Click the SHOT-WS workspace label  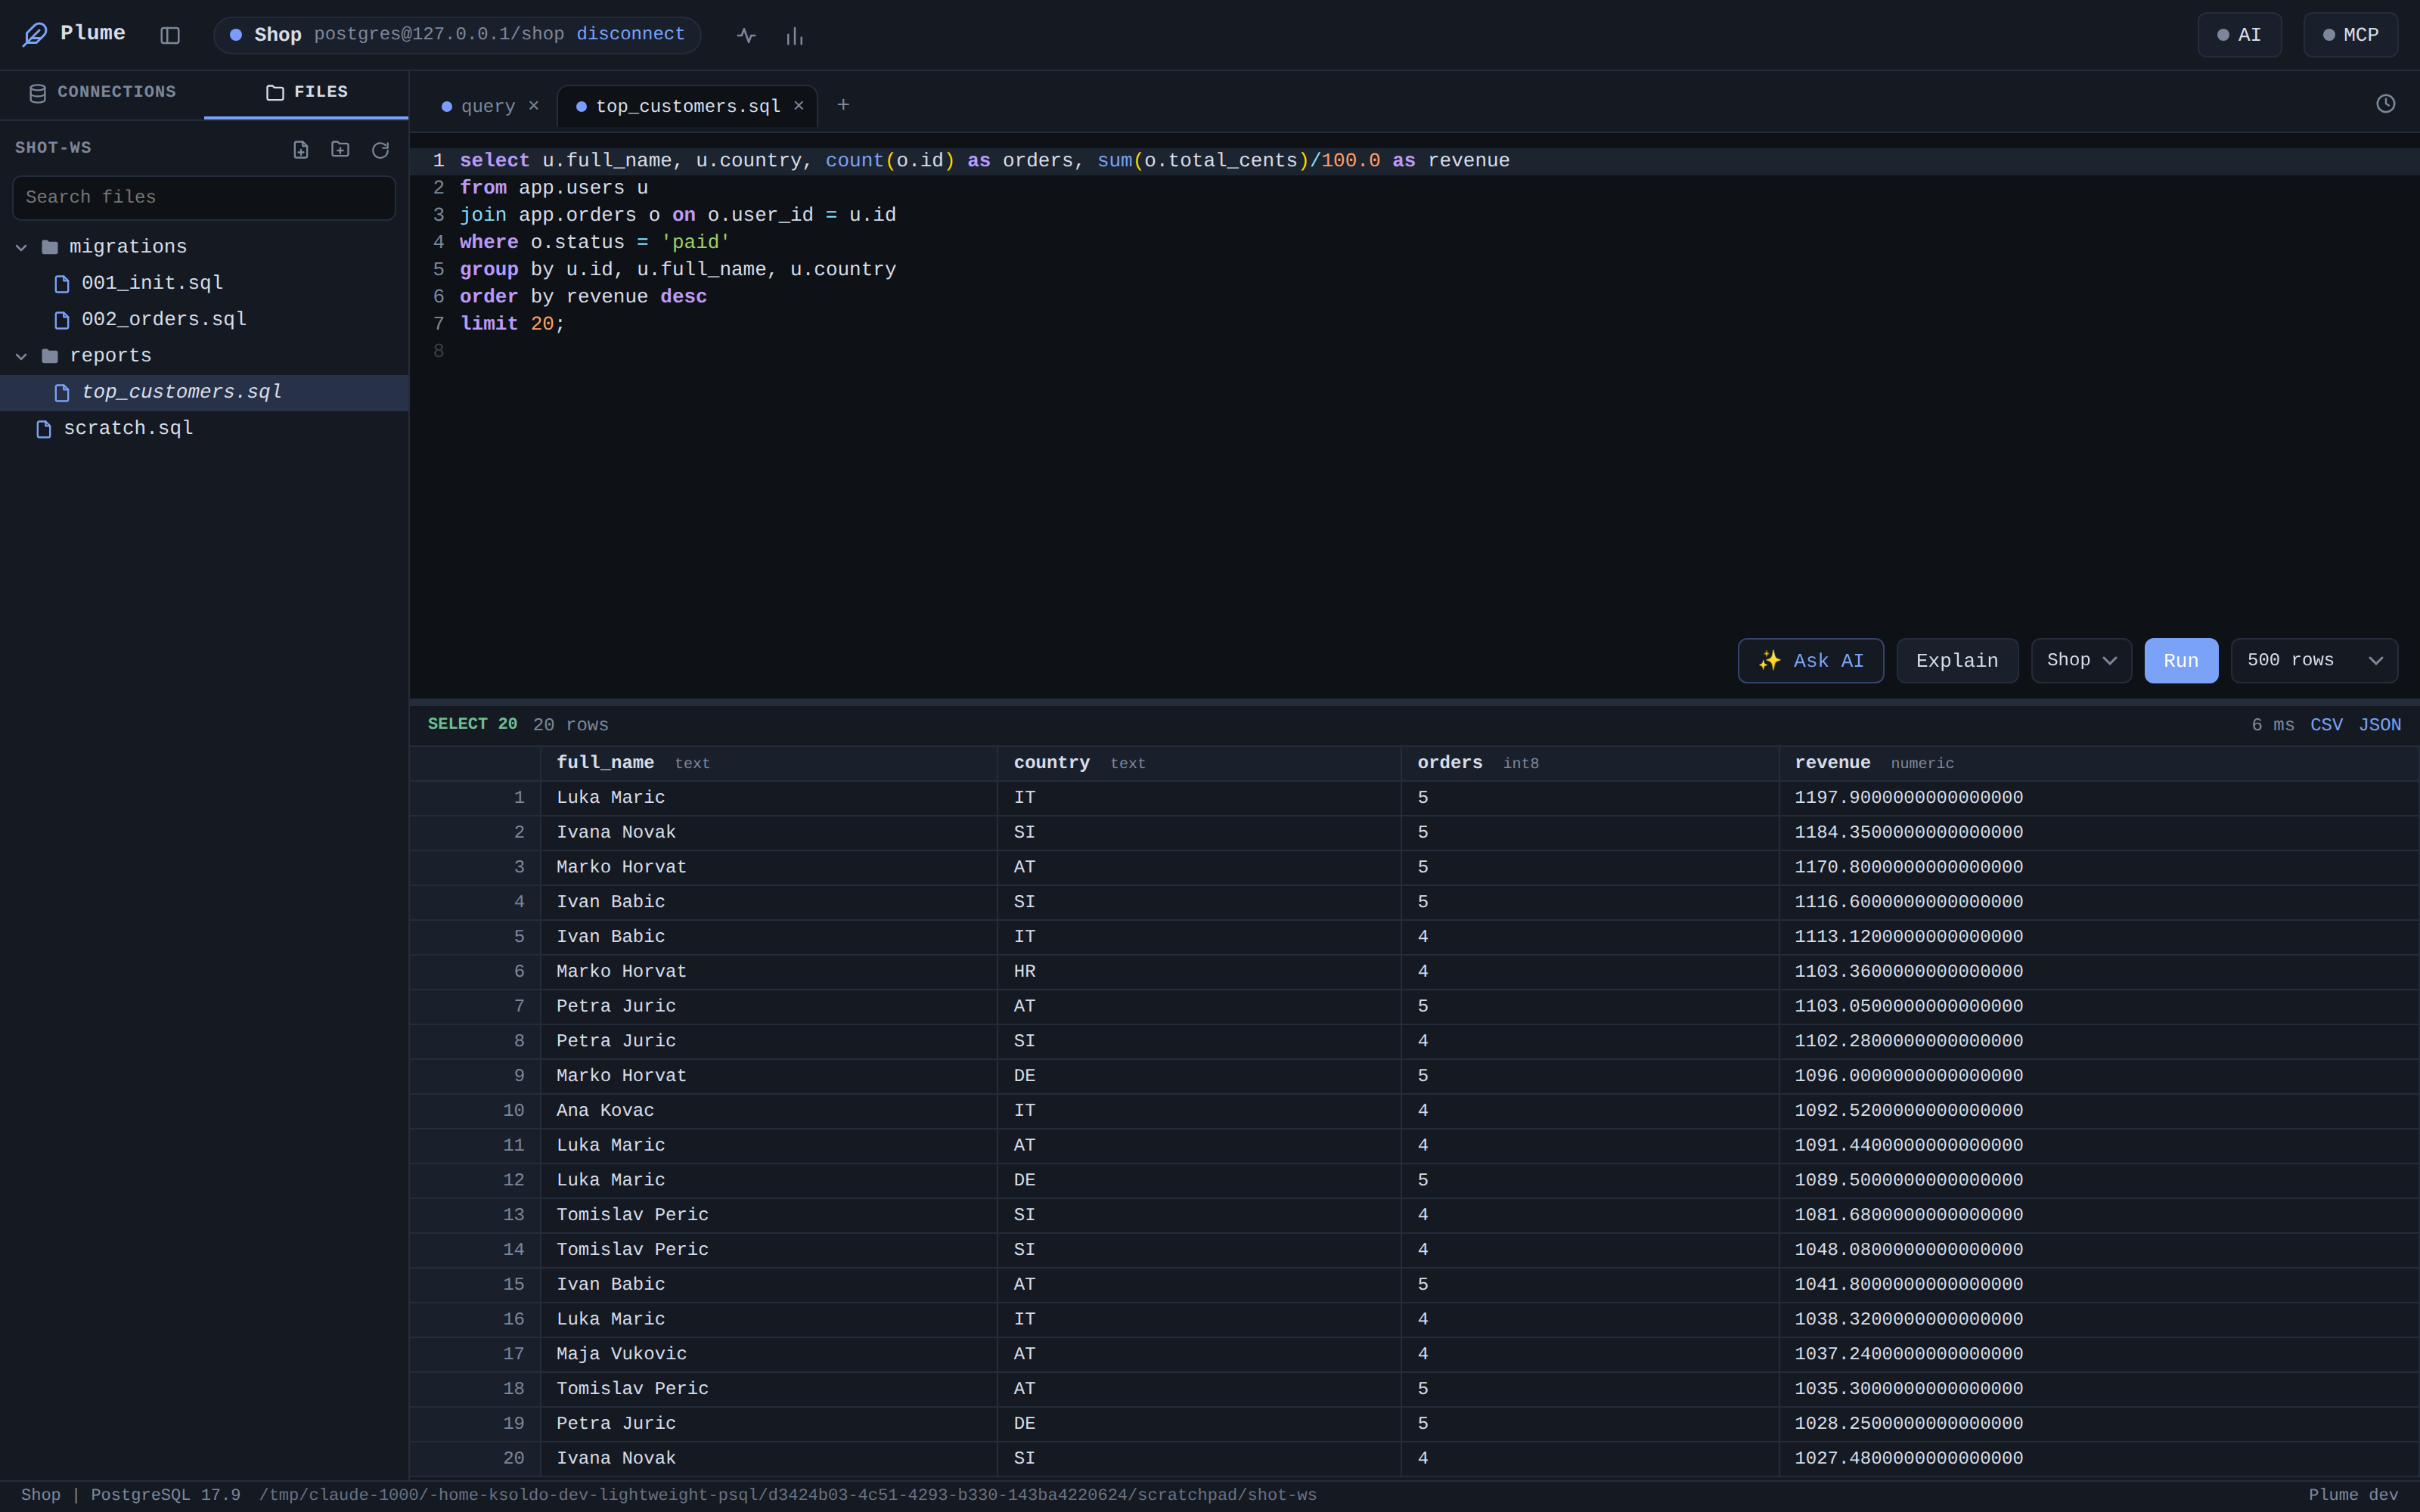click(53, 148)
